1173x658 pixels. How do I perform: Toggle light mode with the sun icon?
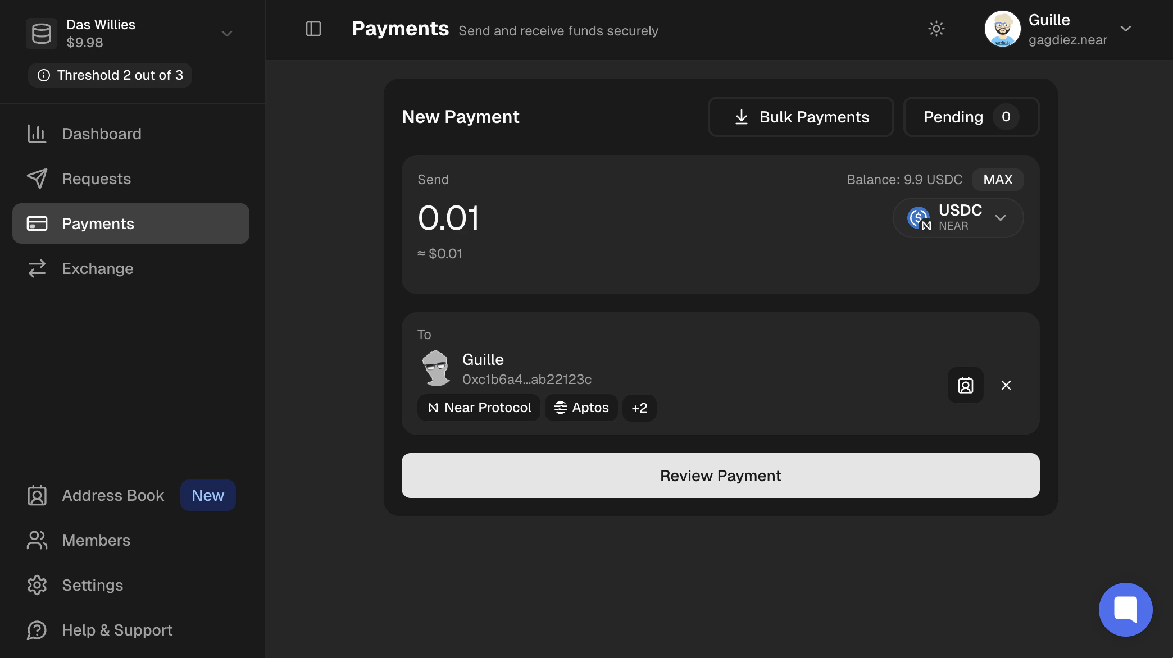(x=936, y=29)
